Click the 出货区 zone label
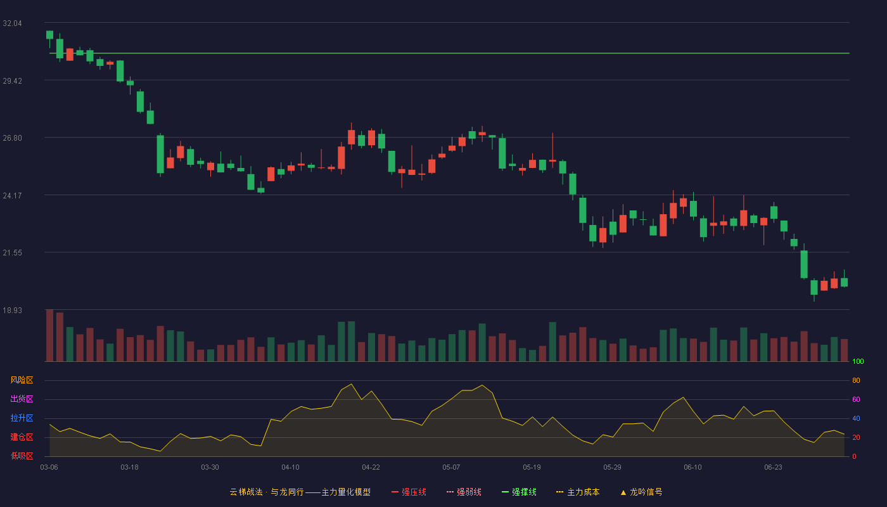This screenshot has height=507, width=887. pos(22,399)
